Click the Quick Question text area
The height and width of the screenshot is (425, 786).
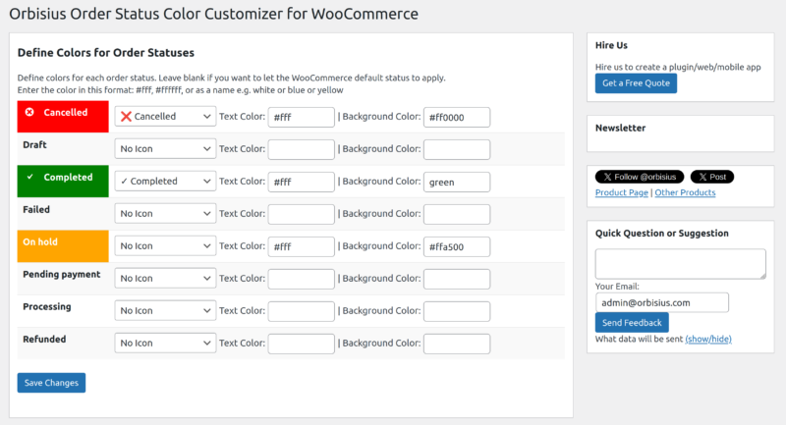coord(680,264)
